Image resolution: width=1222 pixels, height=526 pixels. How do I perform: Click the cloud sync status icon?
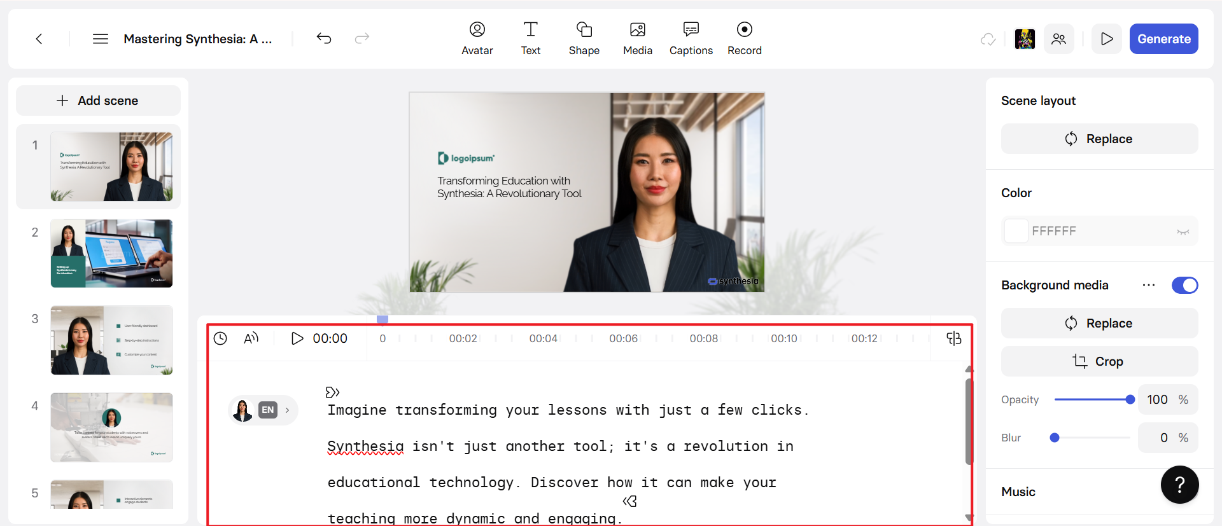(x=988, y=39)
